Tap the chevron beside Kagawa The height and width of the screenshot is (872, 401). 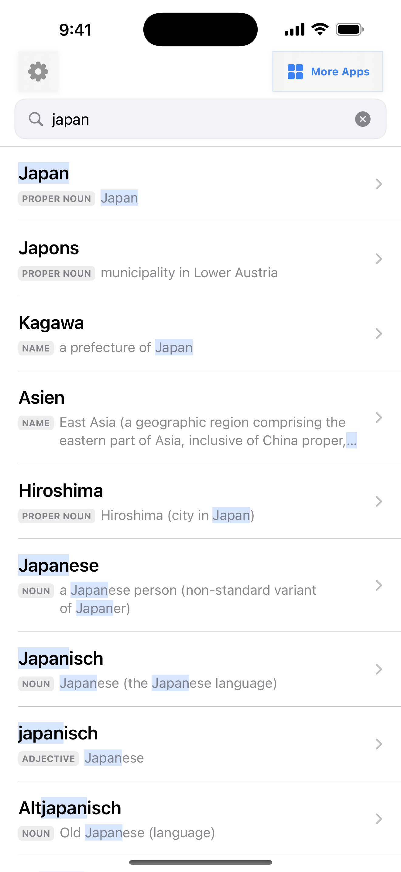click(379, 334)
